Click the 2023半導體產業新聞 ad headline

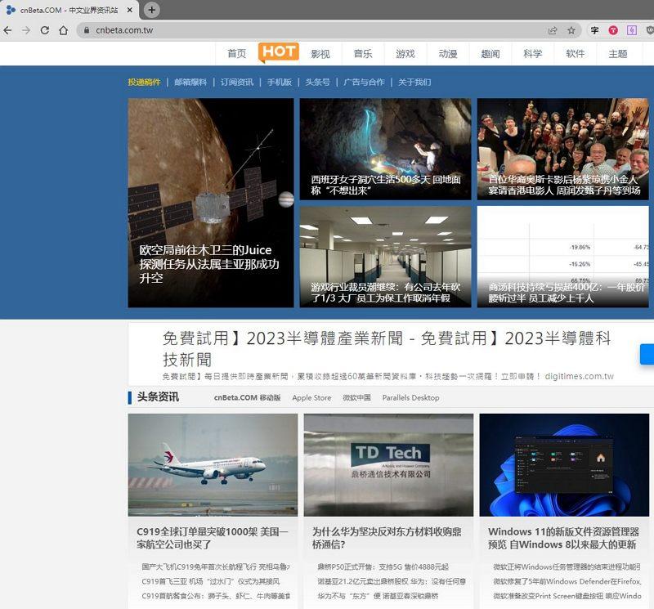[x=387, y=348]
